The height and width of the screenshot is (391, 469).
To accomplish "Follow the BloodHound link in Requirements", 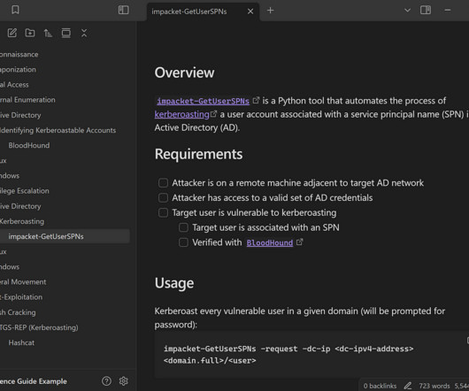I will tap(270, 242).
